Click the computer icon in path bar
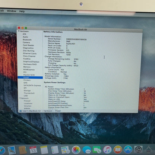 coord(20,111)
